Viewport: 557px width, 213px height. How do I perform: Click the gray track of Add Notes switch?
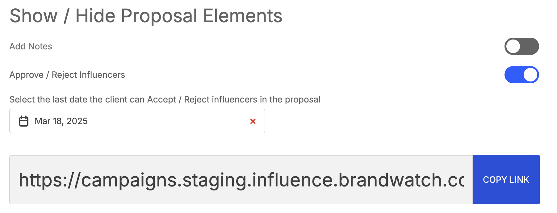coord(530,46)
